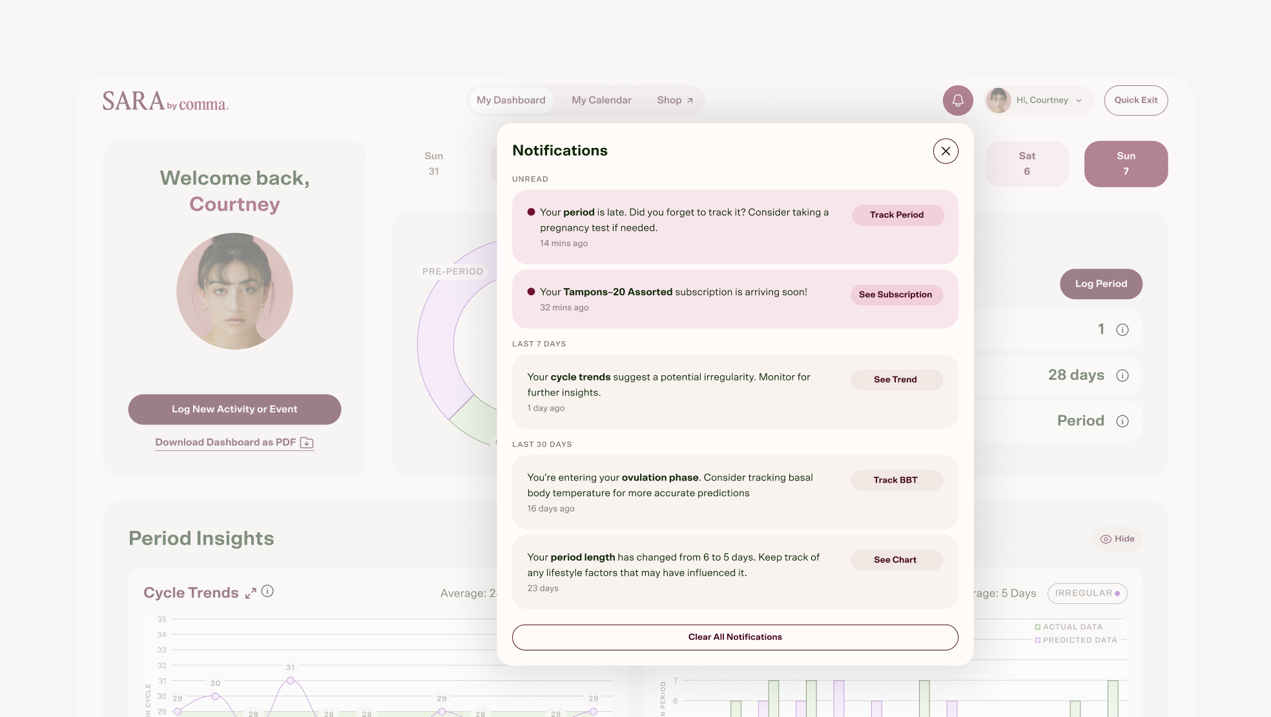Open Cycle Trends info tooltip
The height and width of the screenshot is (717, 1271).
(267, 591)
